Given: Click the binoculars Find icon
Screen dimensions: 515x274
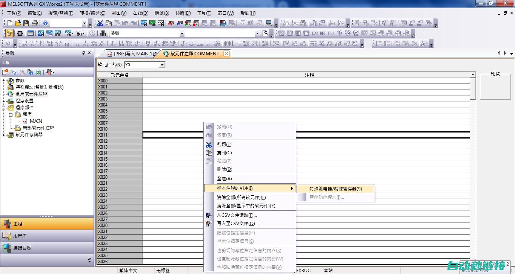Looking at the screenshot, I should pyautogui.click(x=103, y=33).
